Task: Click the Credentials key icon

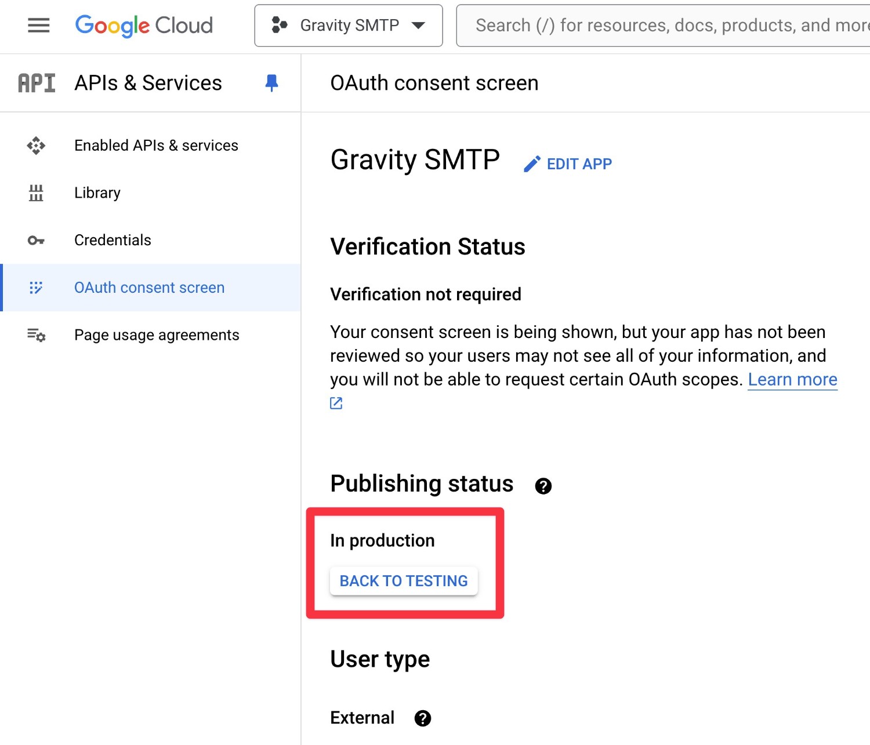Action: 36,240
